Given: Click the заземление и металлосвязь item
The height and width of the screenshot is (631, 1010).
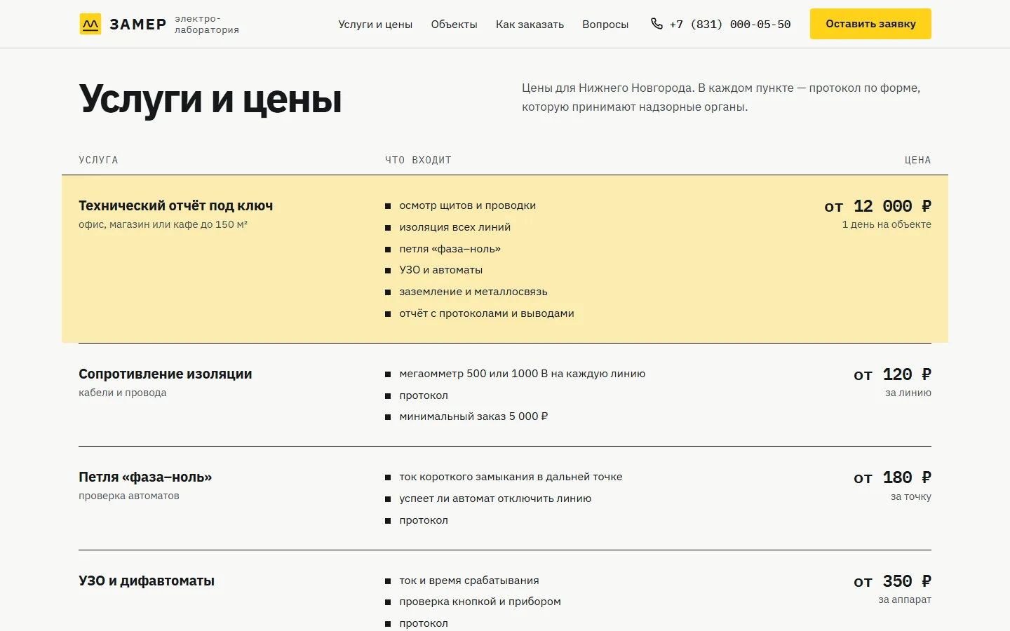Looking at the screenshot, I should (x=473, y=292).
